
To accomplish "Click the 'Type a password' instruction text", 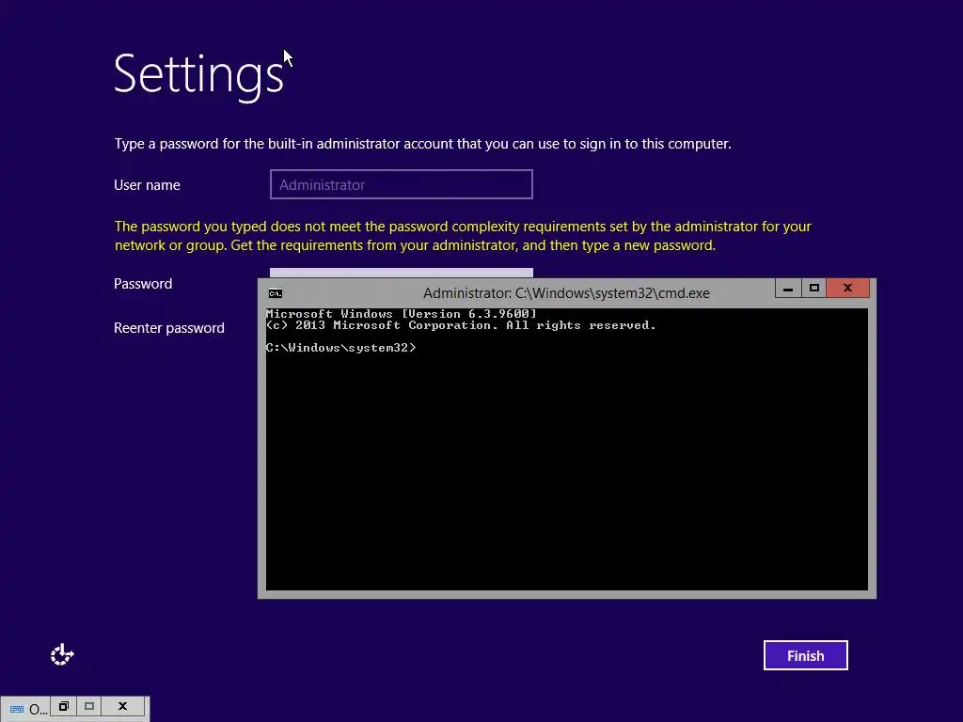I will point(422,144).
